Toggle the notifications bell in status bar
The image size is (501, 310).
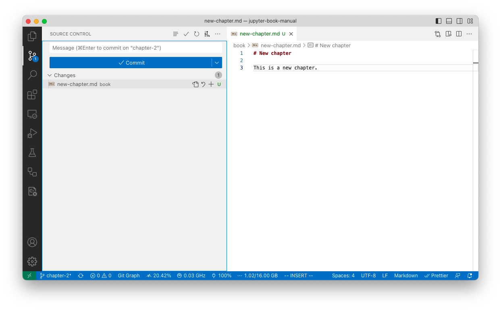coord(470,276)
